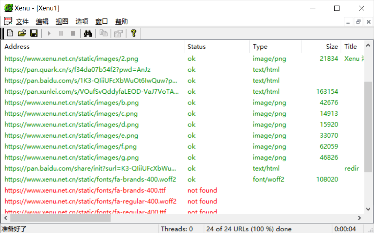Sort by the Address column header
Viewport: 374px width, 233px height.
click(x=93, y=46)
